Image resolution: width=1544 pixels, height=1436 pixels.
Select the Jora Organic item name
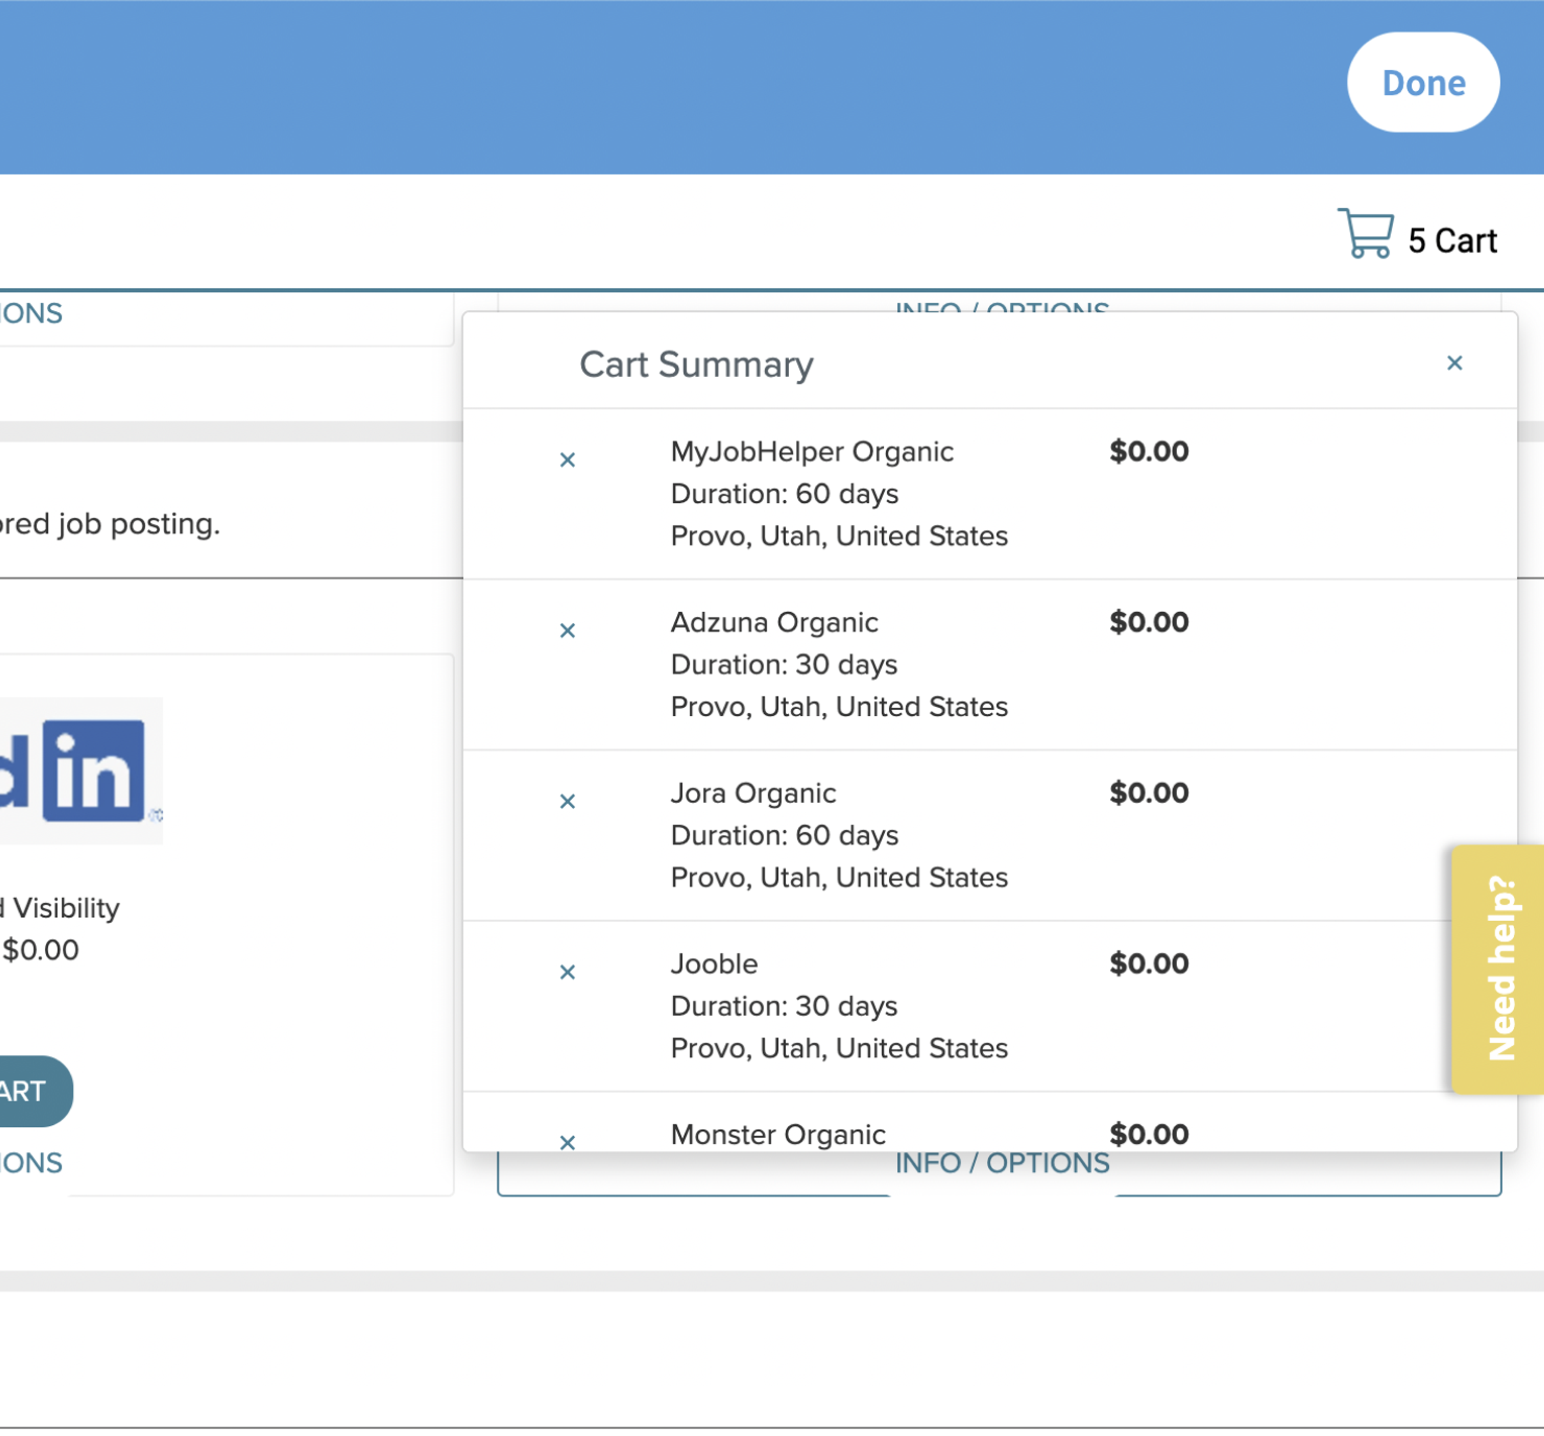tap(754, 793)
